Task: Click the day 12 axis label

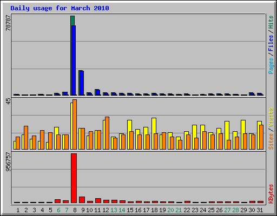Action: coord(105,210)
